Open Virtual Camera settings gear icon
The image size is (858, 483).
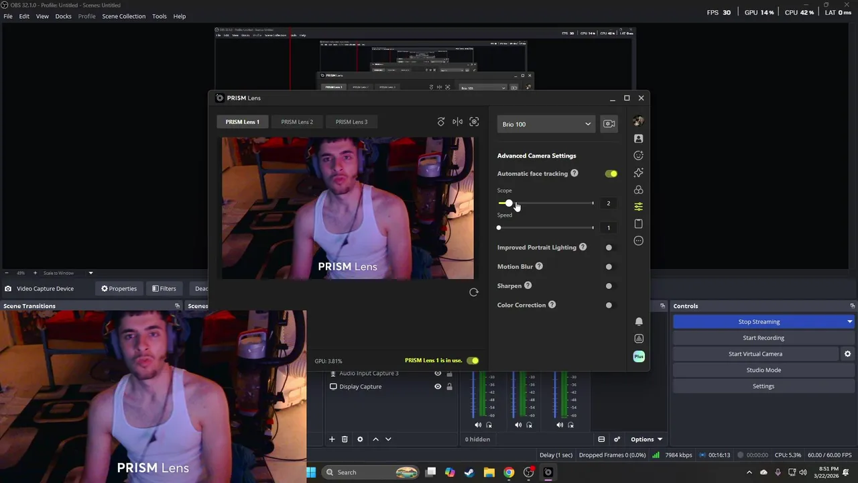click(847, 354)
